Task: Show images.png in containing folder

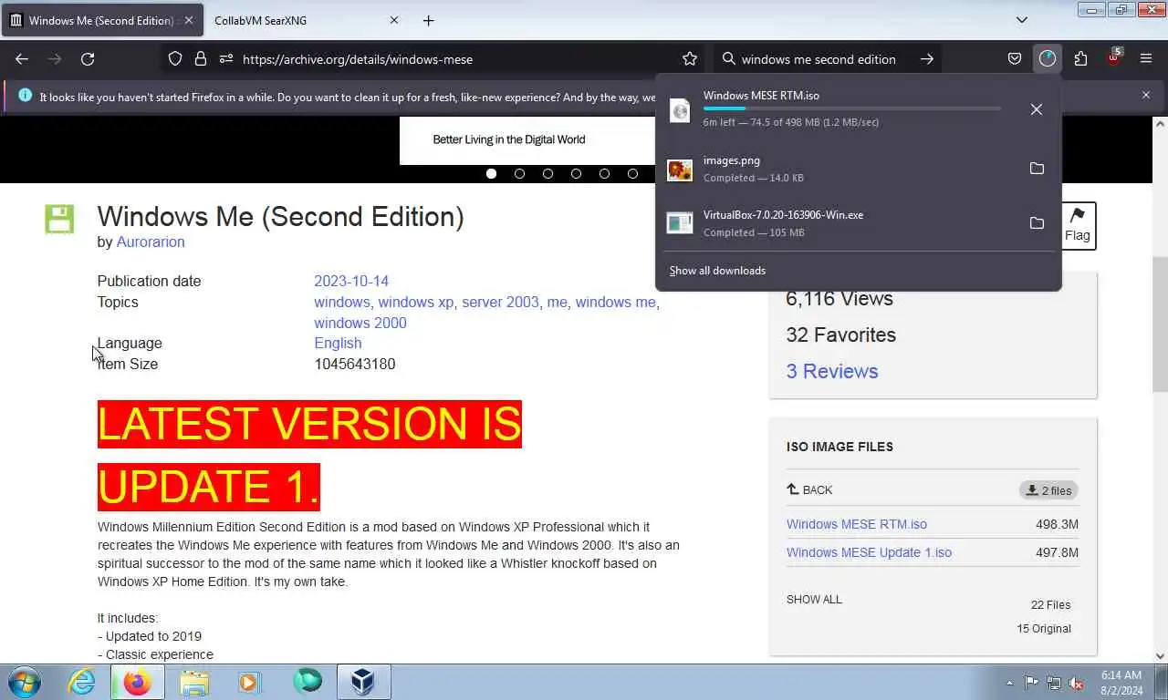Action: [1037, 169]
